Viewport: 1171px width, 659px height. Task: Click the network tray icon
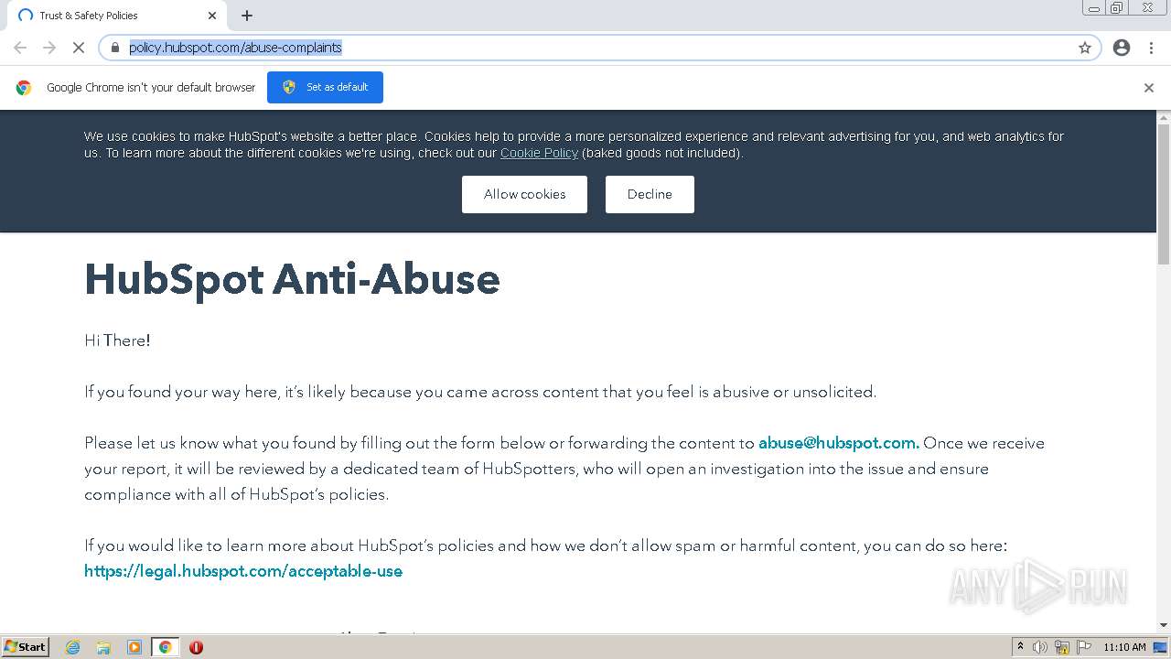click(1062, 647)
